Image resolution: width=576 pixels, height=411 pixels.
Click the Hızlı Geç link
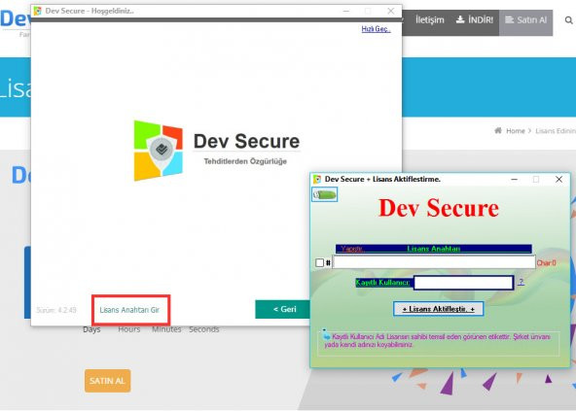coord(376,29)
